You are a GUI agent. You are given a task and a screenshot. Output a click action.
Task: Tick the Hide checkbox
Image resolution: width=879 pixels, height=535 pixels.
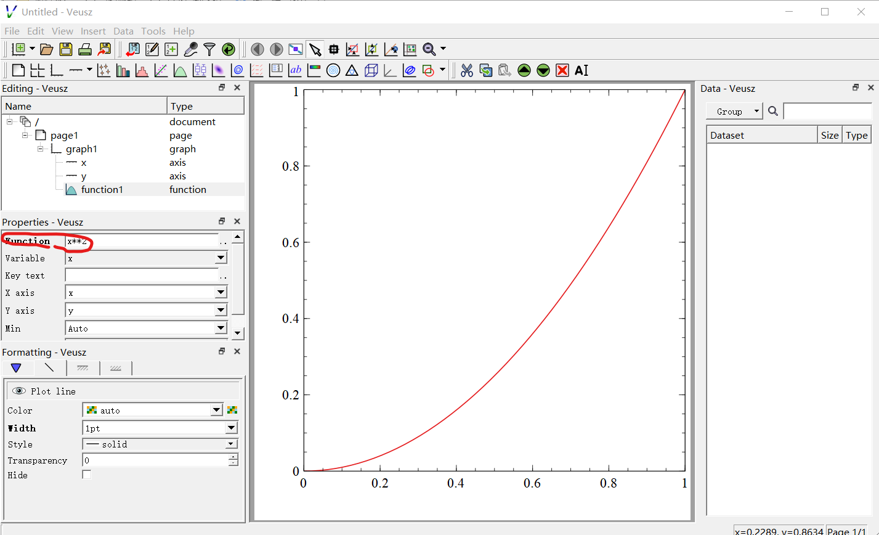click(x=87, y=475)
